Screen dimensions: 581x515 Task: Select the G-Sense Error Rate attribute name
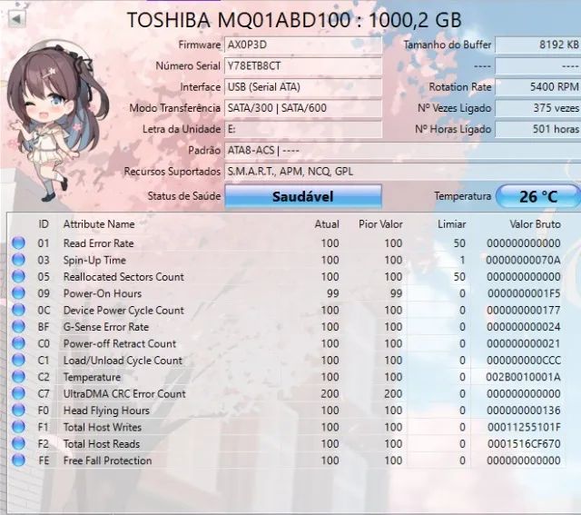[x=106, y=327]
